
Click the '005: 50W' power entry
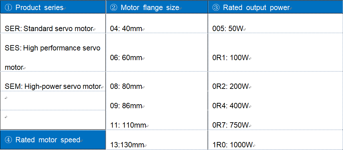click(x=228, y=29)
